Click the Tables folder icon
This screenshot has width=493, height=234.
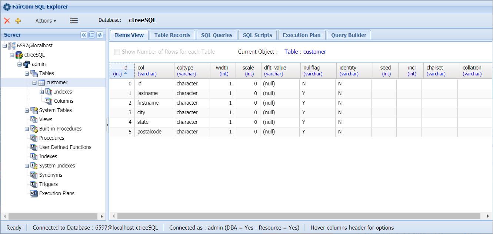tap(34, 73)
